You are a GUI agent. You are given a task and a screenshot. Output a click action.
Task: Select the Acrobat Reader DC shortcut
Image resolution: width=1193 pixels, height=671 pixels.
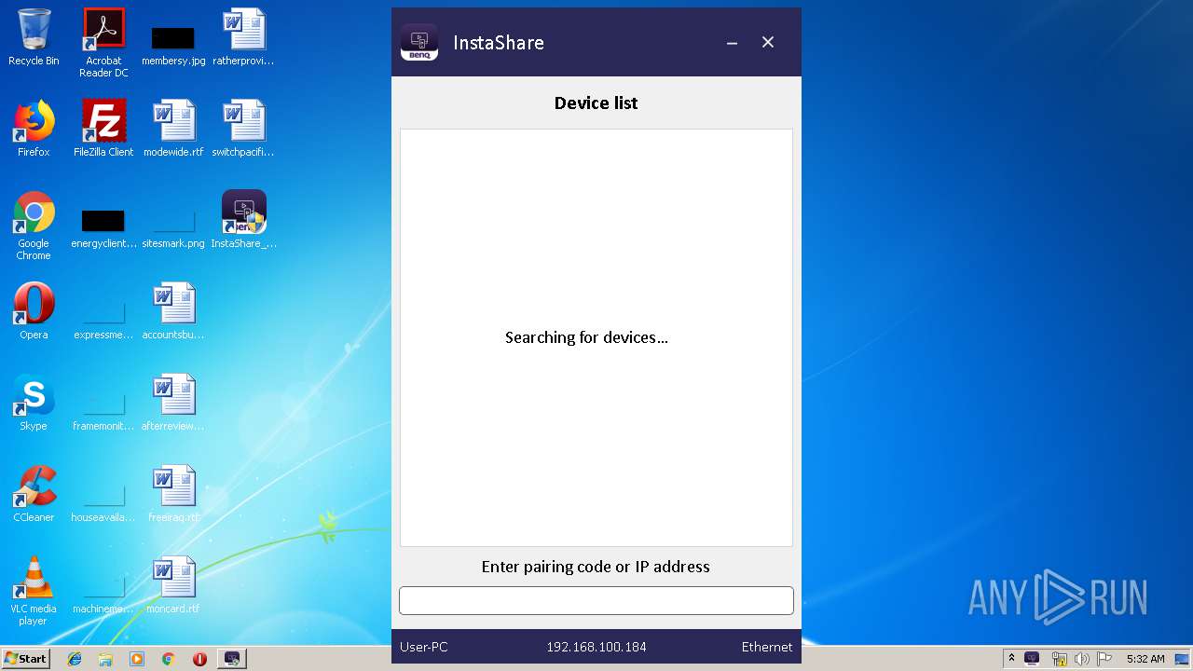[103, 43]
